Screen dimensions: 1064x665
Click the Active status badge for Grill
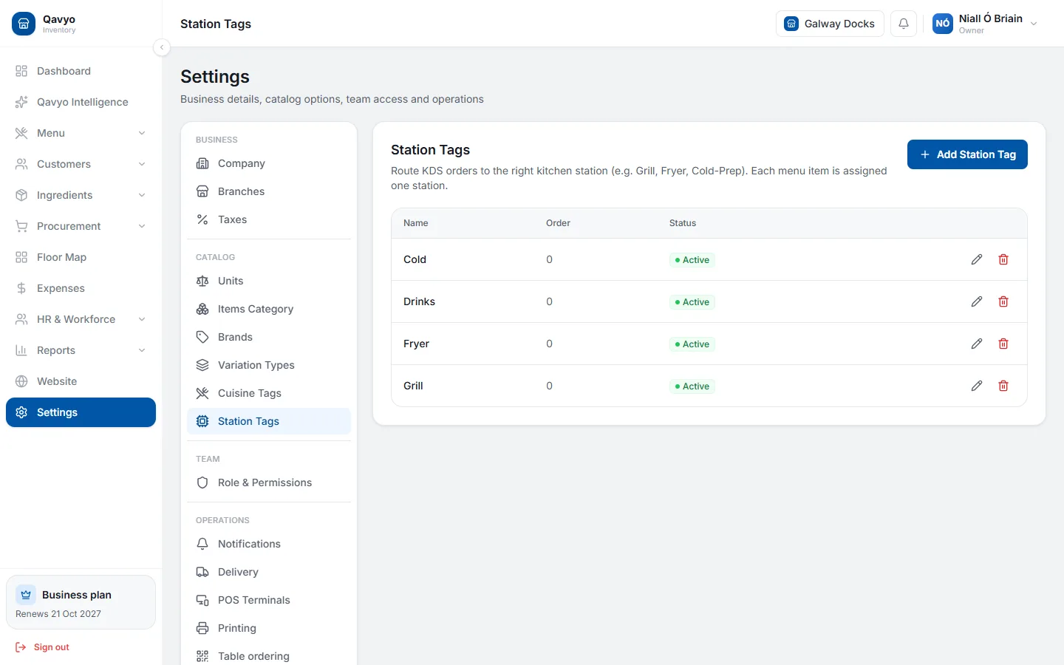(692, 386)
